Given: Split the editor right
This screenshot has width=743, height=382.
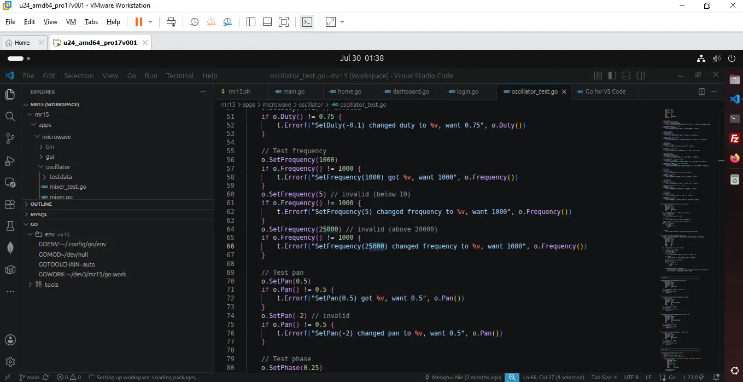Looking at the screenshot, I should 703,91.
